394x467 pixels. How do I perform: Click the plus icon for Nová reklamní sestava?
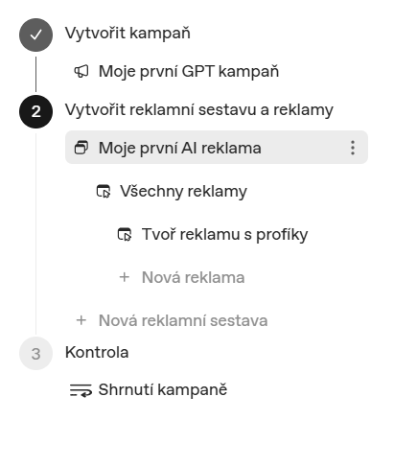click(x=81, y=320)
